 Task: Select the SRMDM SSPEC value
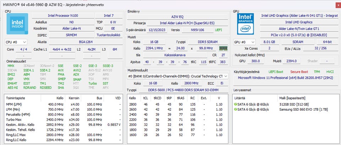coord(71,35)
